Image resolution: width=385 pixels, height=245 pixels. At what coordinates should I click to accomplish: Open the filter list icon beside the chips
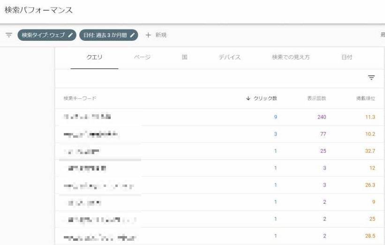coord(9,35)
